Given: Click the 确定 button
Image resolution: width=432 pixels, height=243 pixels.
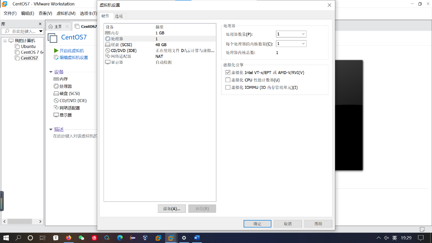Looking at the screenshot, I should tap(258, 224).
